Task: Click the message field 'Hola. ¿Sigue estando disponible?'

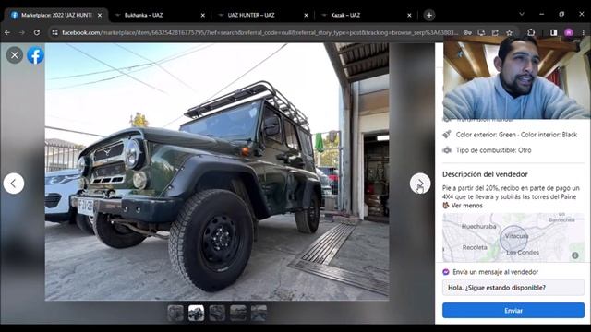Action: (513, 288)
